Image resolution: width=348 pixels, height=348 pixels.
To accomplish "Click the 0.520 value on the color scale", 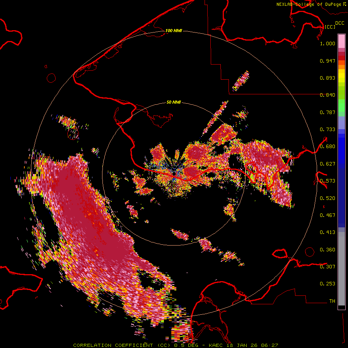I will pyautogui.click(x=328, y=198).
